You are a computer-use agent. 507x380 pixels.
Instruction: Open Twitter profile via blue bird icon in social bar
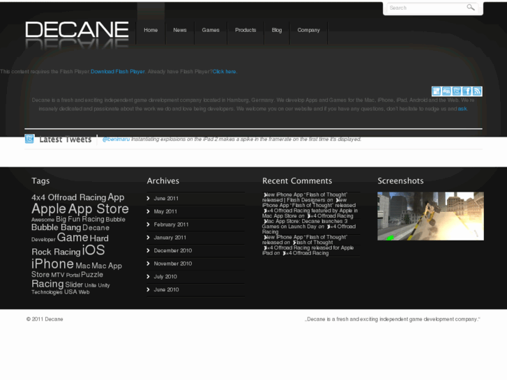coord(457,91)
